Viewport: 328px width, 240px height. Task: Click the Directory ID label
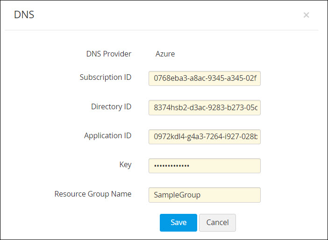point(111,106)
